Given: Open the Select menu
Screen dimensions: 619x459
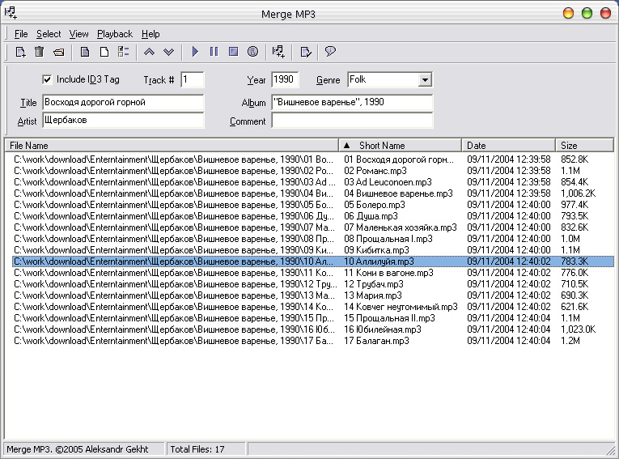Looking at the screenshot, I should (49, 34).
